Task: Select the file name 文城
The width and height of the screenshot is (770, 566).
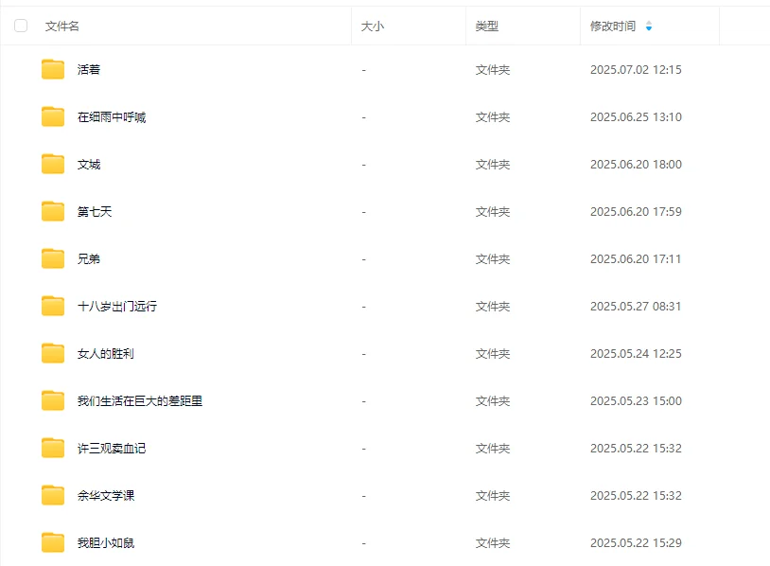Action: point(89,165)
